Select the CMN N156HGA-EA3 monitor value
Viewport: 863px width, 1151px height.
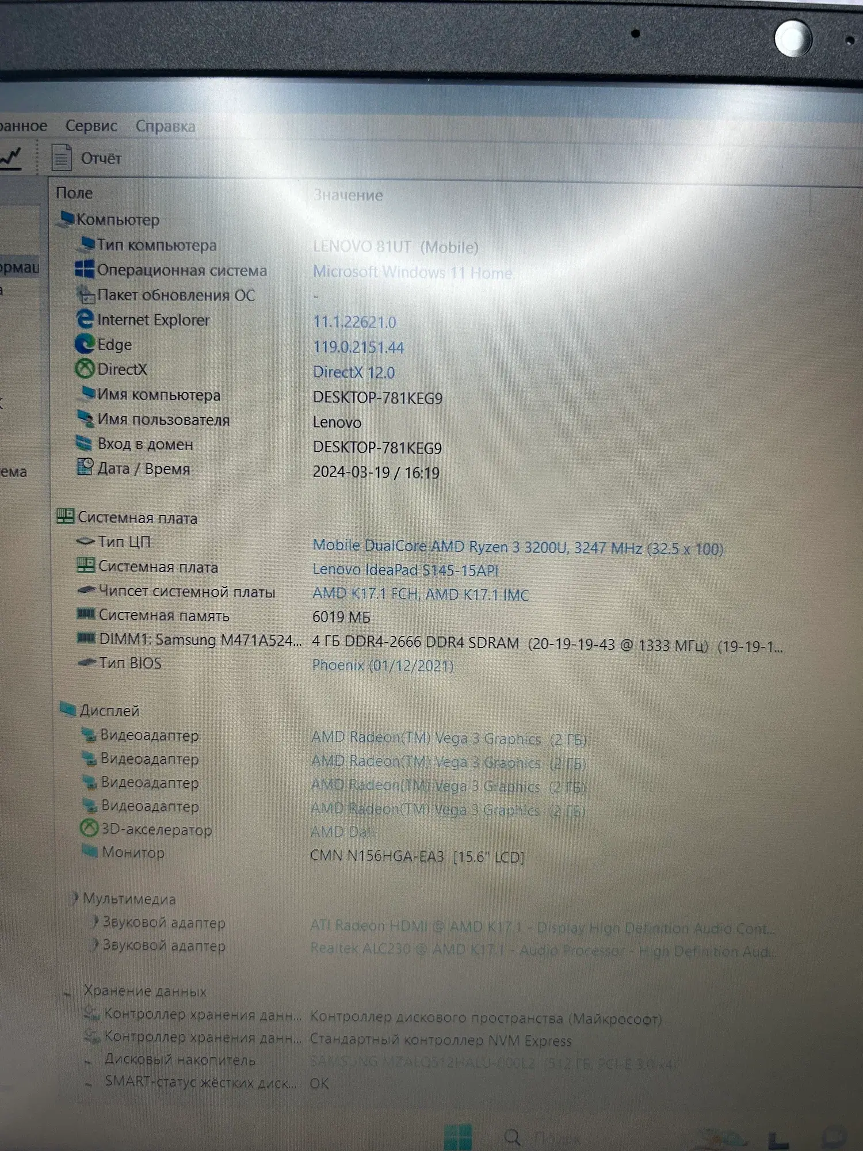click(x=417, y=856)
